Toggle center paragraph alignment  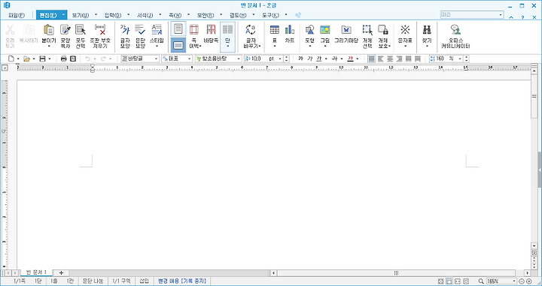point(390,59)
